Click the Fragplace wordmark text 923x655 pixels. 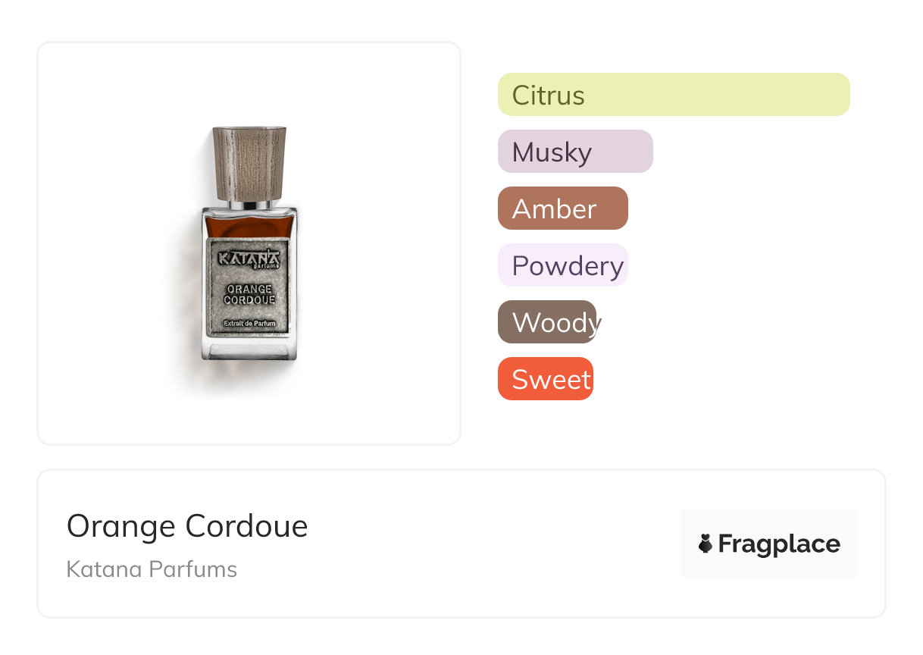tap(778, 544)
